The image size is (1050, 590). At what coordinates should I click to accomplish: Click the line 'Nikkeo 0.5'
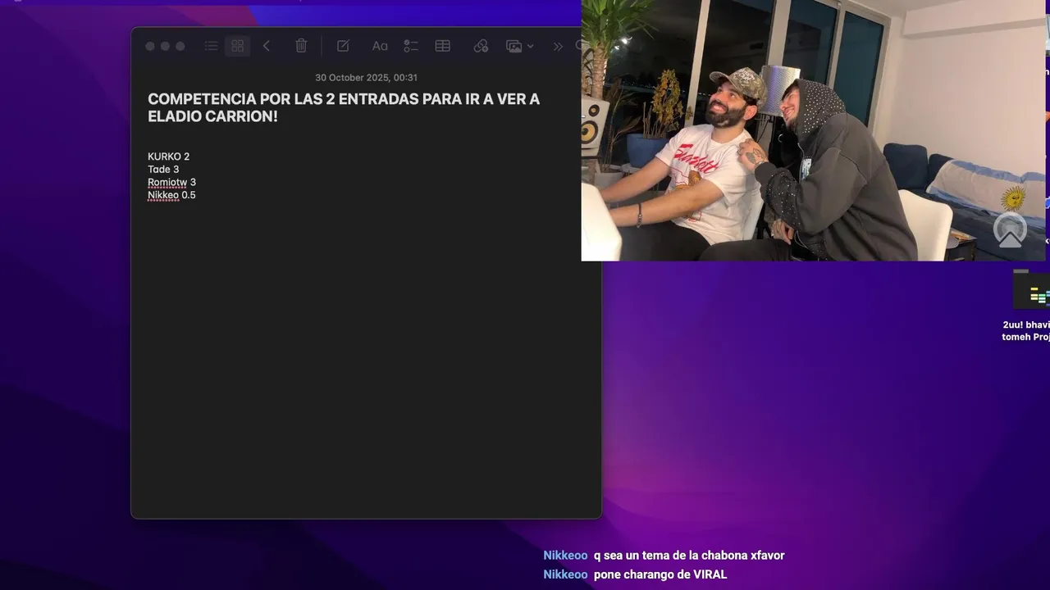[x=171, y=195]
